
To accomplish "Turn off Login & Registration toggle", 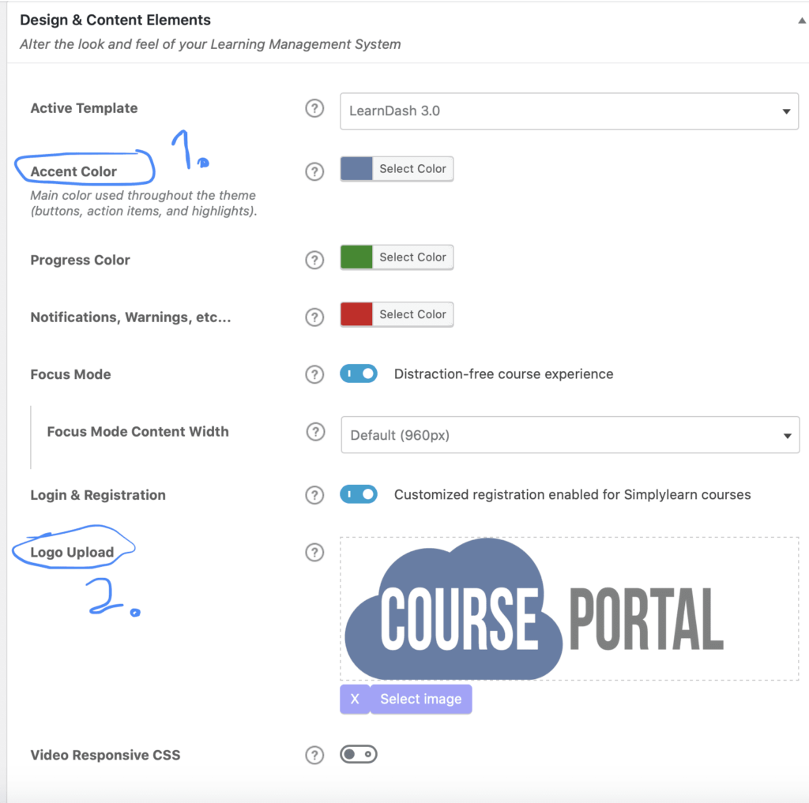I will point(359,494).
